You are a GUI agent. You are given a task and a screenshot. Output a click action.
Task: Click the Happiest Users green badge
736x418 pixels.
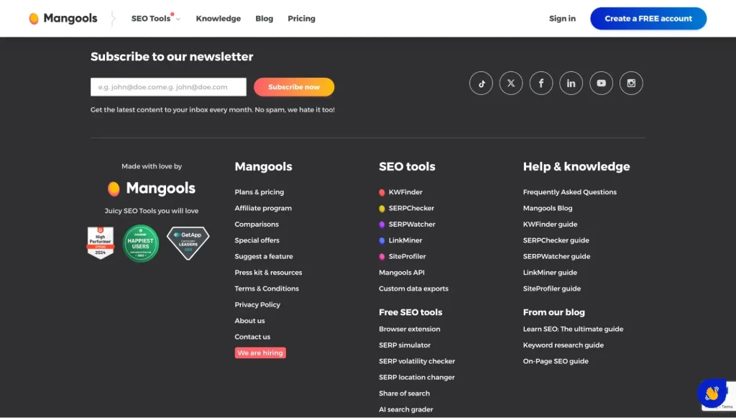click(141, 243)
